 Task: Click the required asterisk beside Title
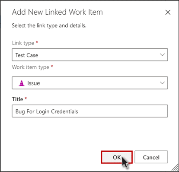26,99
